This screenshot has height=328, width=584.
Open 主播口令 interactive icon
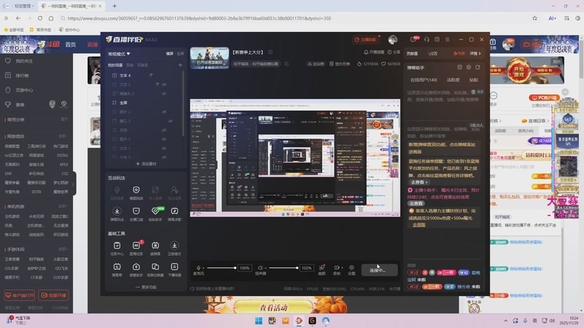pyautogui.click(x=136, y=214)
